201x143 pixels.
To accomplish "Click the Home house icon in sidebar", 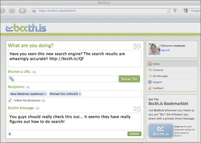I will [150, 64].
